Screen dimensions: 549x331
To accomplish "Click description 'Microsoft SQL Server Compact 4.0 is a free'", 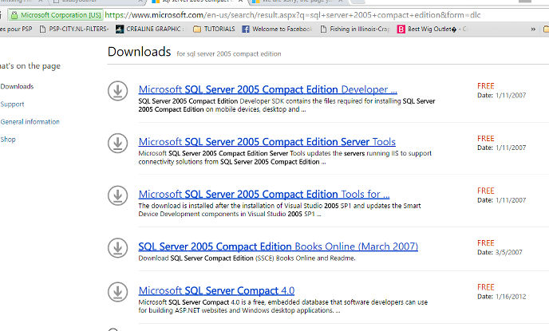I will [283, 306].
